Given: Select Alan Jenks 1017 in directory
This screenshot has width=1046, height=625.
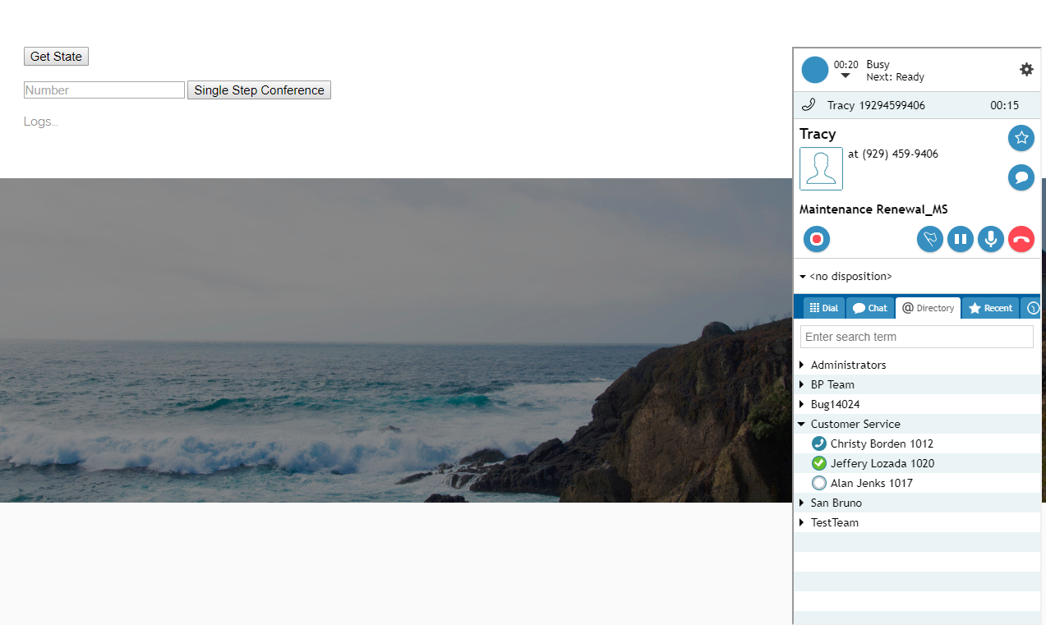Looking at the screenshot, I should tap(917, 483).
